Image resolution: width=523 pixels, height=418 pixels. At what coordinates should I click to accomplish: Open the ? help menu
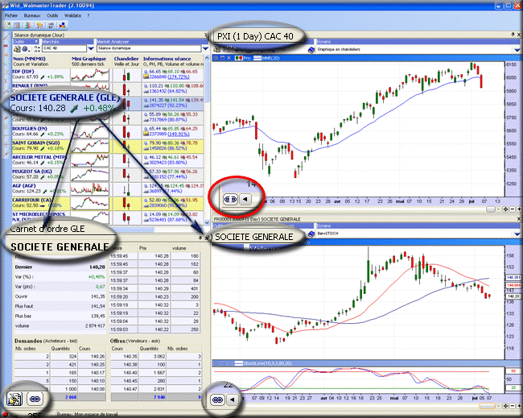point(89,15)
